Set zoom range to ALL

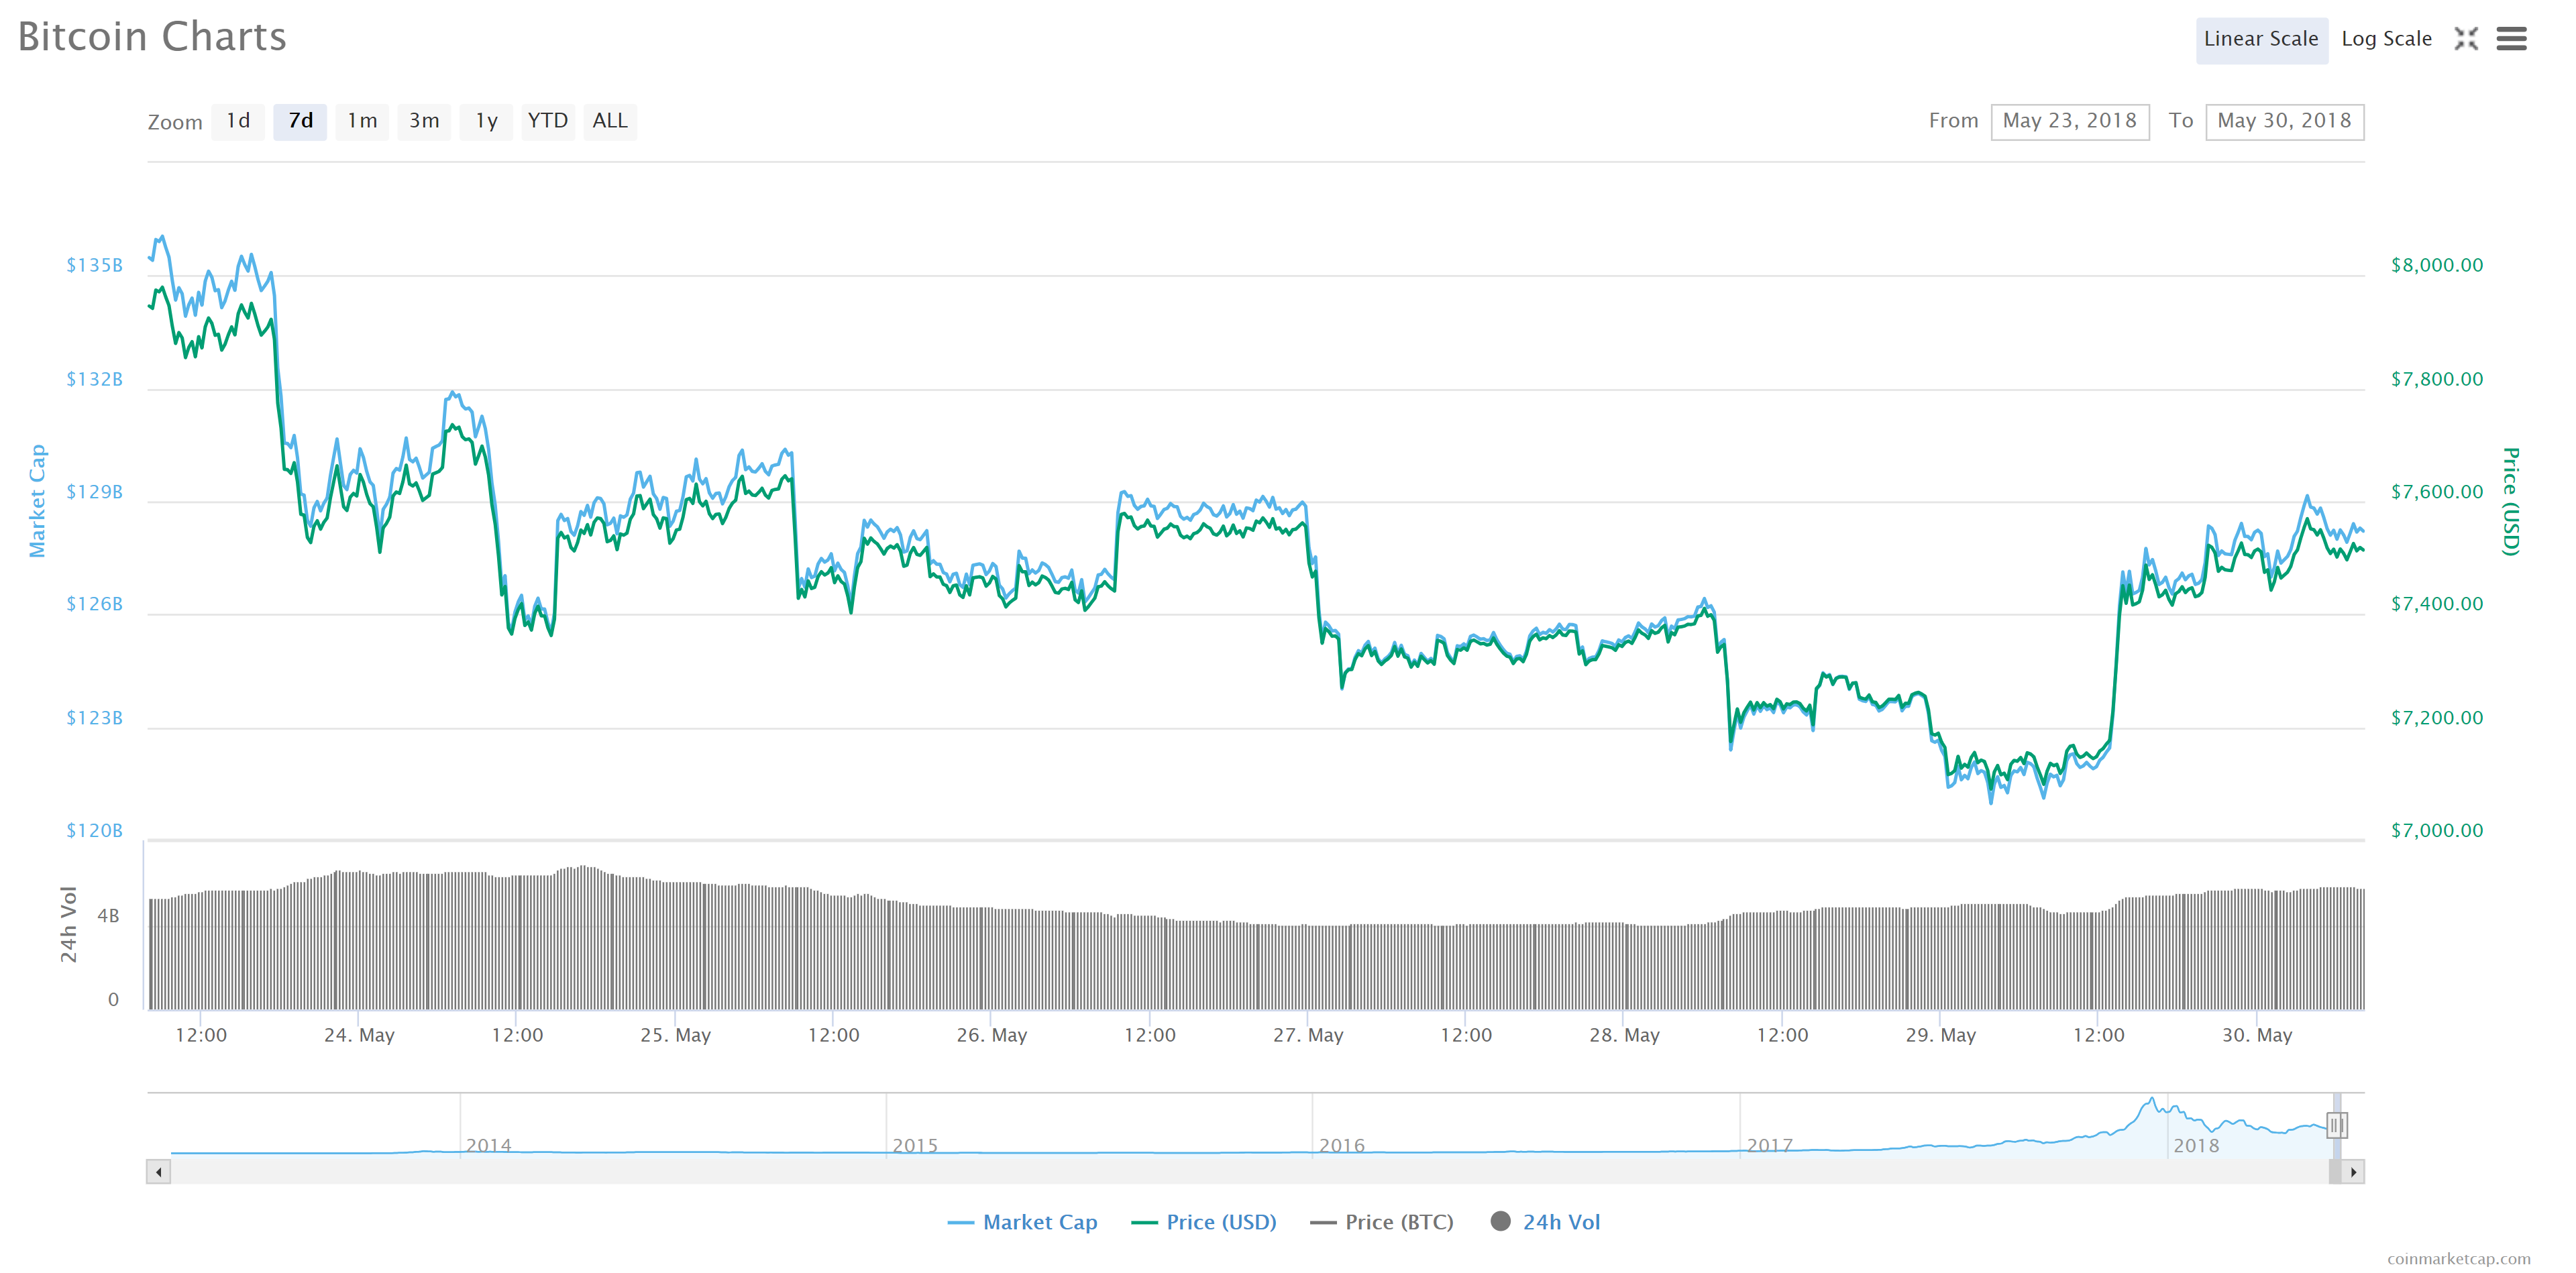click(x=610, y=121)
